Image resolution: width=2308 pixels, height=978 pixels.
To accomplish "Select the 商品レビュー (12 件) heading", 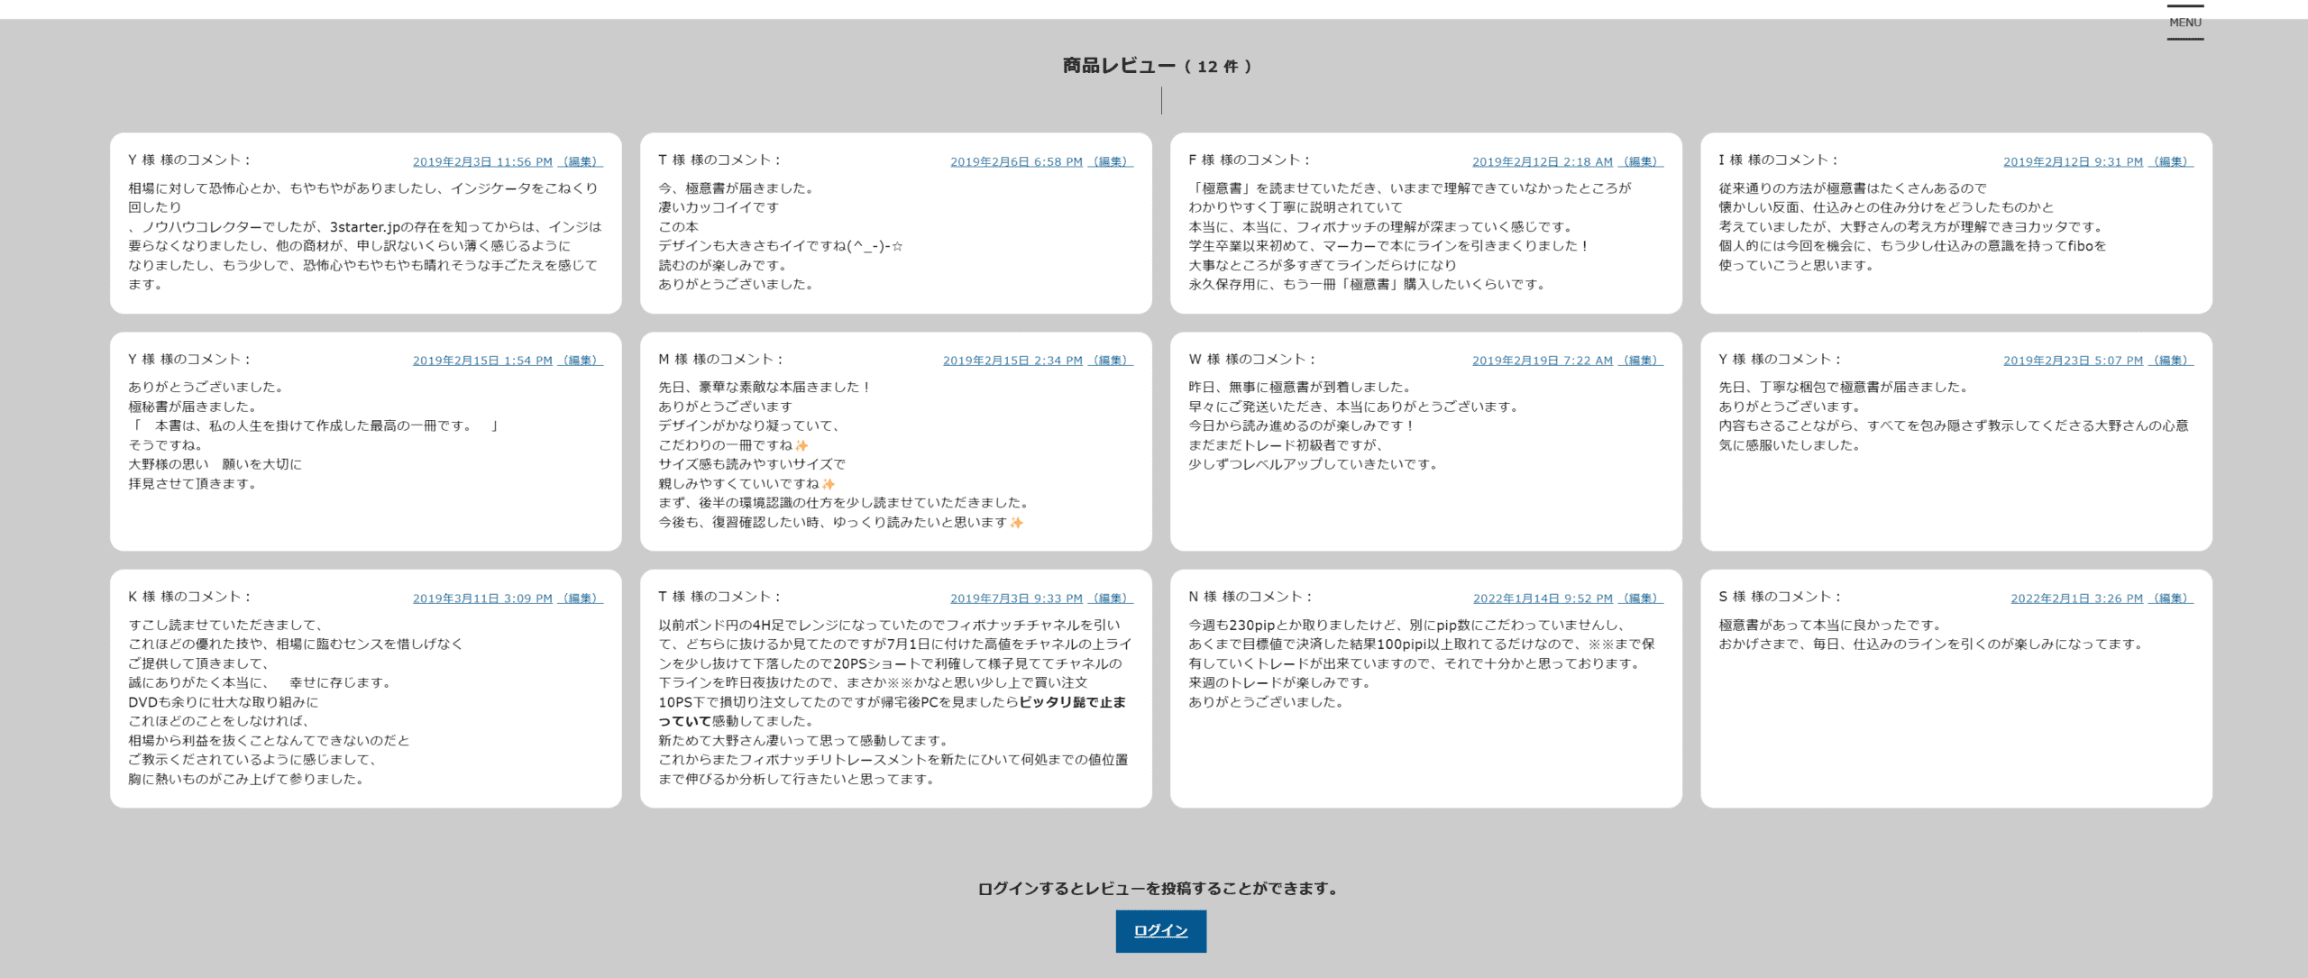I will [x=1157, y=66].
